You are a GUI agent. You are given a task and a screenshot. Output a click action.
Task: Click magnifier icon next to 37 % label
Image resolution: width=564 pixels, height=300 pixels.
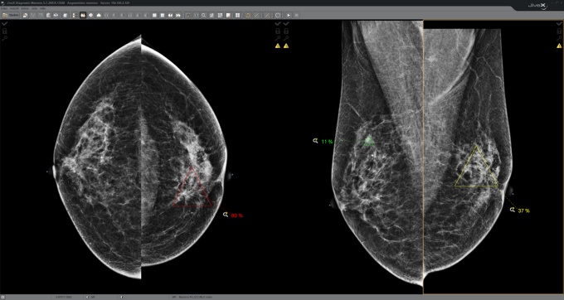click(x=513, y=210)
